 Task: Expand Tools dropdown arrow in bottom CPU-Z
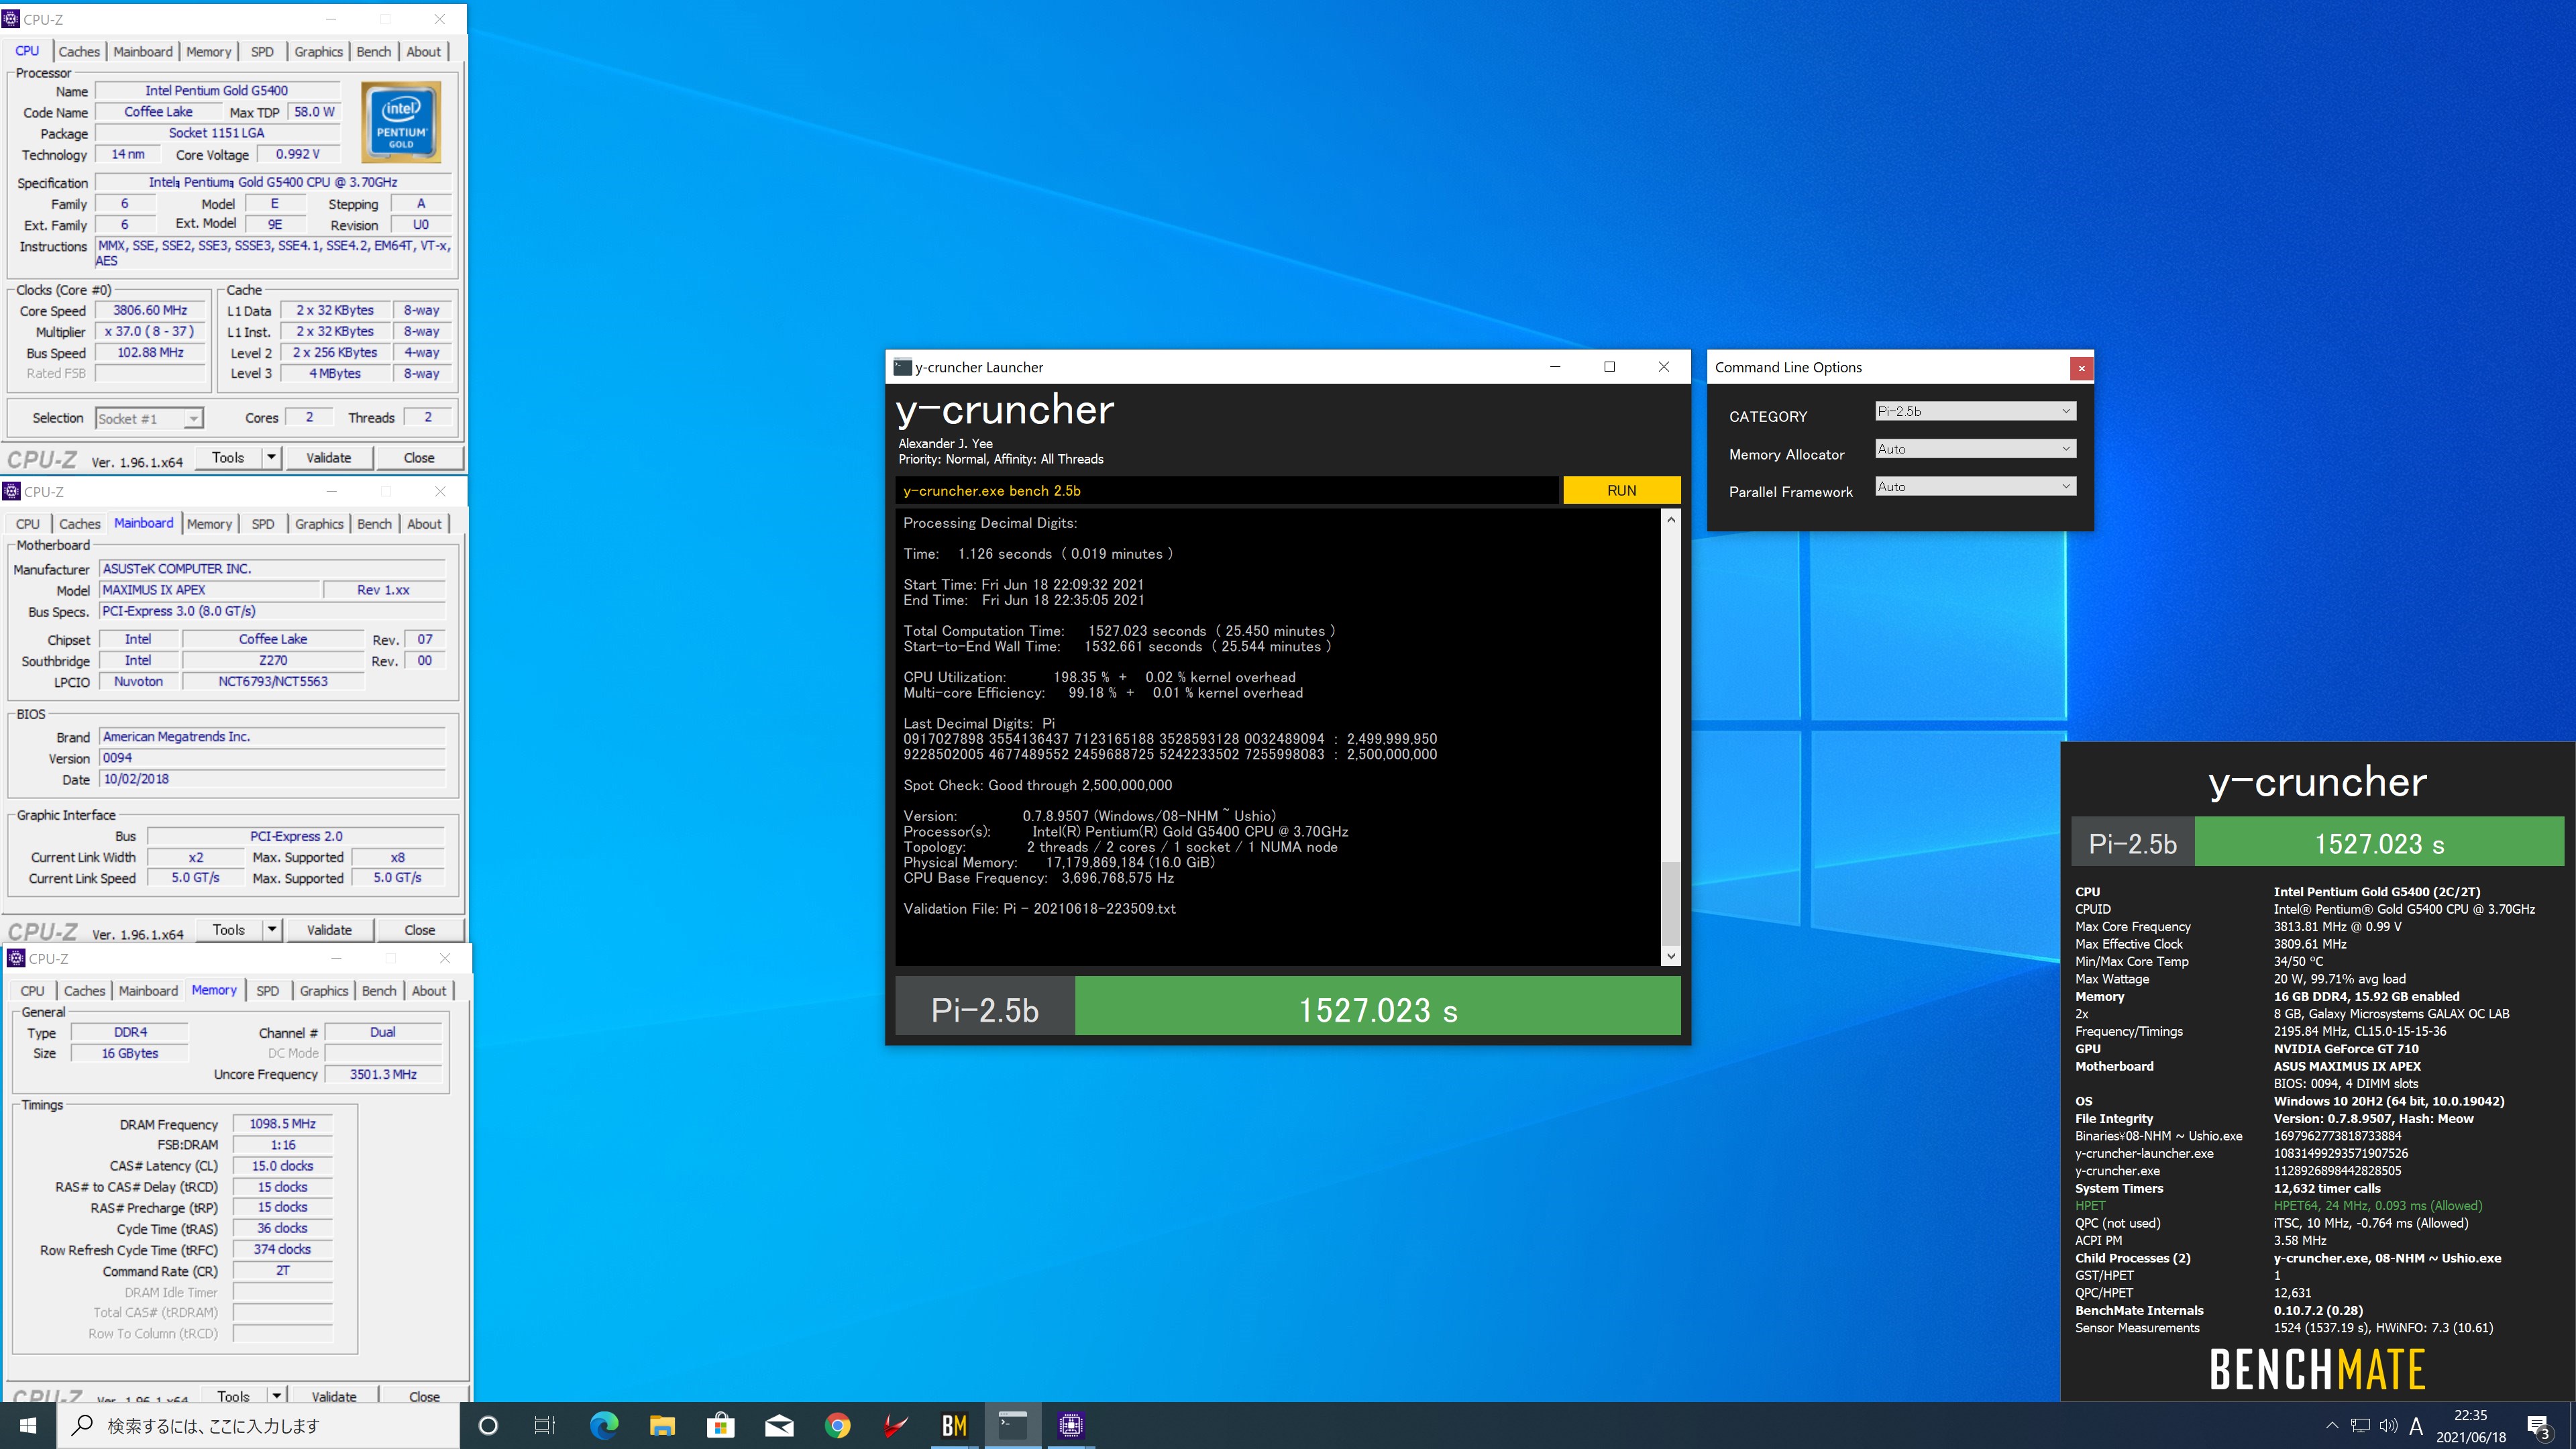pos(277,1396)
